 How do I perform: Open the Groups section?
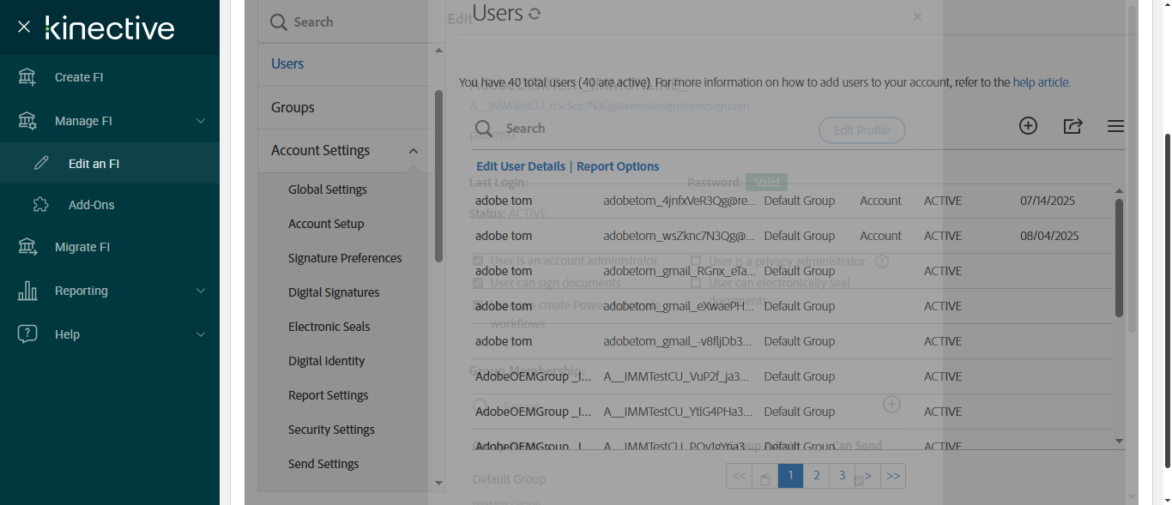click(293, 107)
